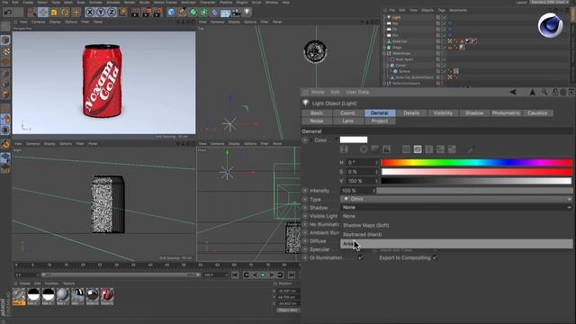Switch to the Details tab
576x324 pixels.
pos(411,113)
